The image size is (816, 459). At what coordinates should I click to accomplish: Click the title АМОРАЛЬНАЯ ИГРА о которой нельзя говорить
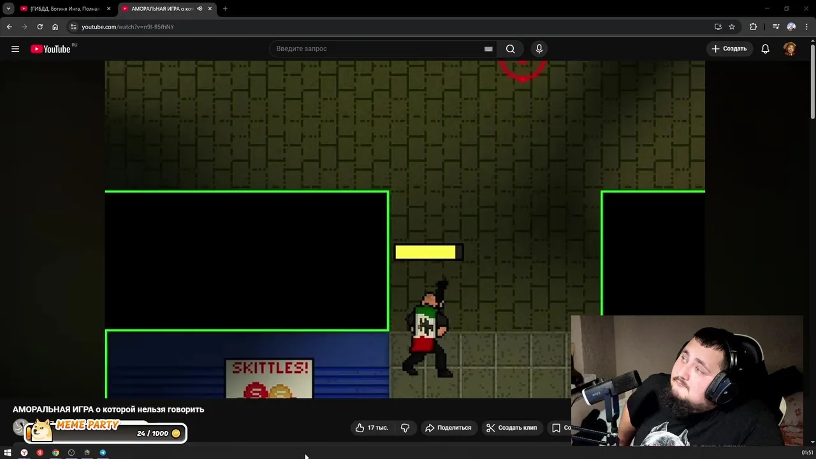tap(108, 409)
